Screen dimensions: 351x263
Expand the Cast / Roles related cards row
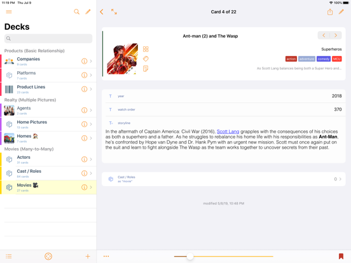223,179
